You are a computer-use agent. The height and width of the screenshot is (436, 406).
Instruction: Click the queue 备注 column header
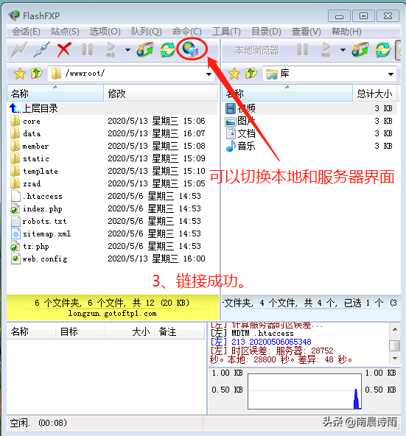click(x=179, y=331)
